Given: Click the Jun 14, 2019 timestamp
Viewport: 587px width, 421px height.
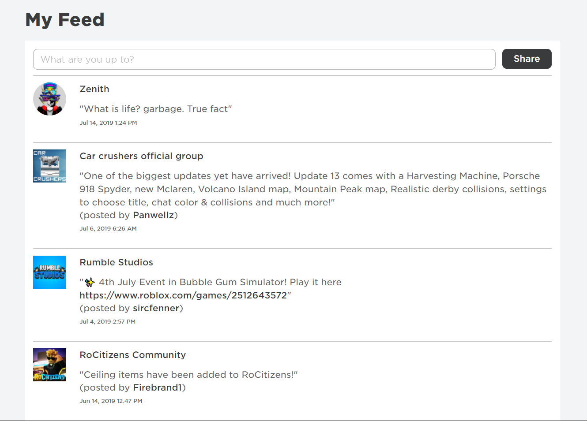Looking at the screenshot, I should point(111,401).
